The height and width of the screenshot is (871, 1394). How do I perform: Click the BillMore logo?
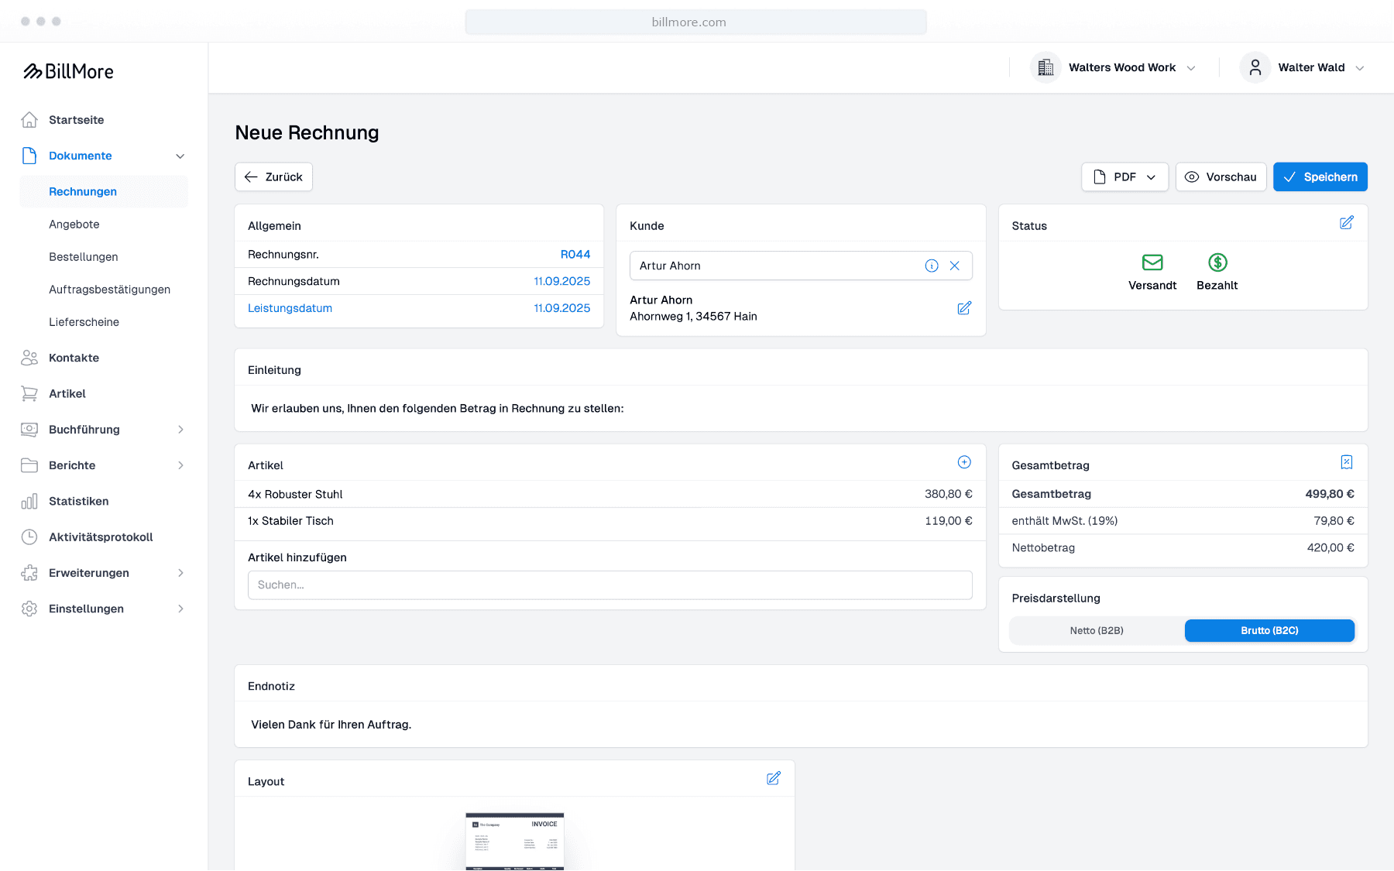click(68, 71)
